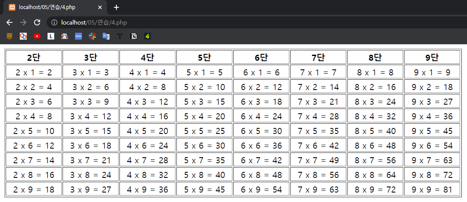This screenshot has width=467, height=202.
Task: Click the 8단 column header
Action: (x=375, y=57)
